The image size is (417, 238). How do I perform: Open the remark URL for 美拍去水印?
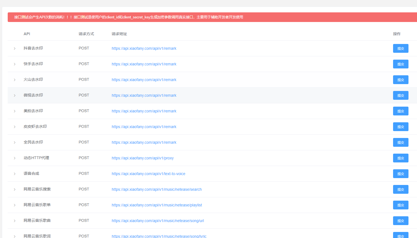(144, 111)
